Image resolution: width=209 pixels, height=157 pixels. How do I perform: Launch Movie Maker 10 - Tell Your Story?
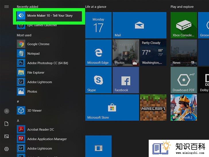pos(49,16)
